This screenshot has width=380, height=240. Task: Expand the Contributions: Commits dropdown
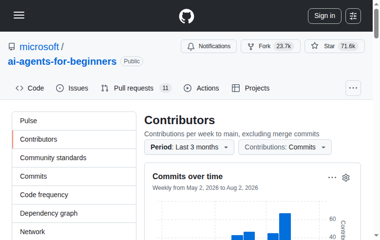(285, 147)
